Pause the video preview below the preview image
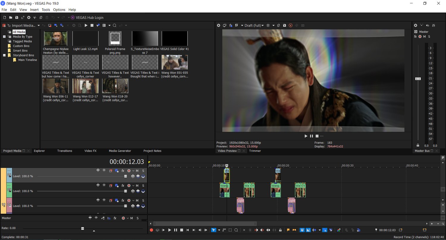The image size is (446, 240). click(x=312, y=136)
